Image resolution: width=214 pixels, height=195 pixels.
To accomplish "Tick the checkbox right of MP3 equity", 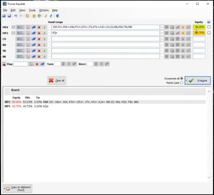I will pos(209,33).
